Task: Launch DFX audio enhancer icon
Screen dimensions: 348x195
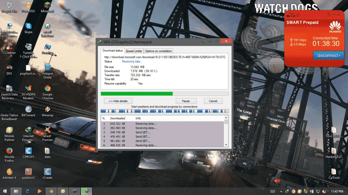Action: [9, 69]
